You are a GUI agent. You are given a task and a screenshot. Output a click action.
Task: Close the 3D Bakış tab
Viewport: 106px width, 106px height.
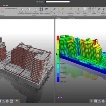(65, 18)
